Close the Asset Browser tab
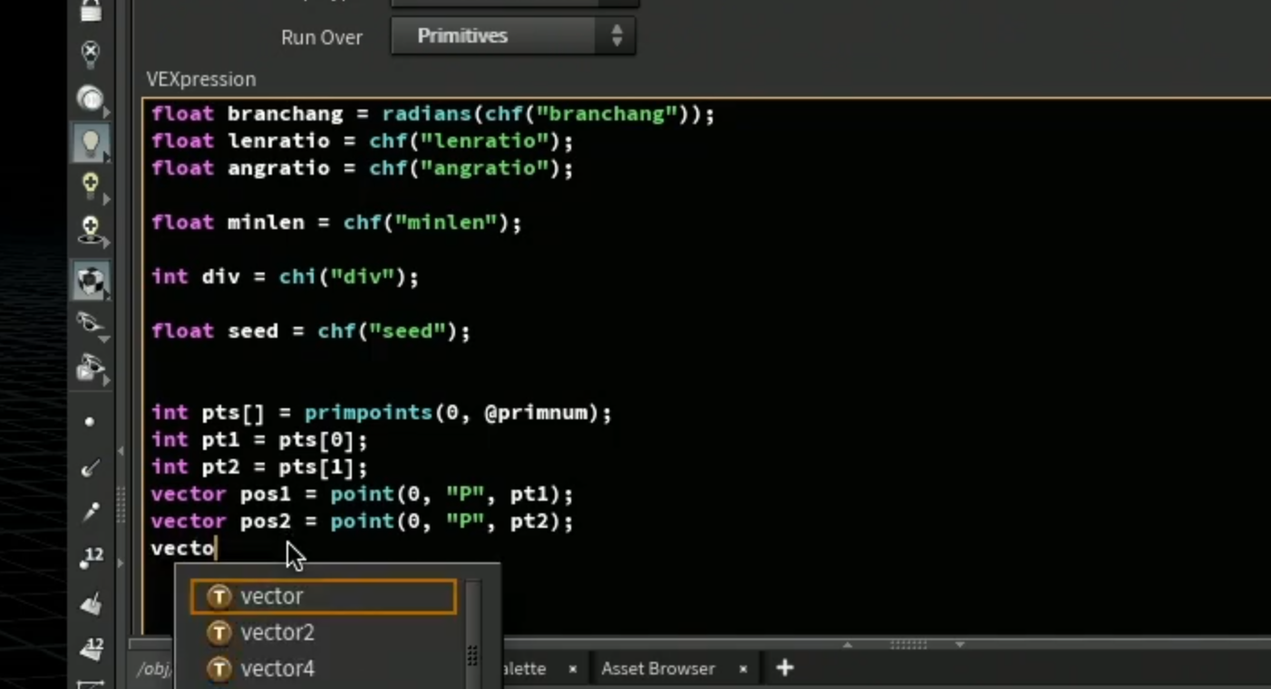1271x689 pixels. pyautogui.click(x=742, y=669)
